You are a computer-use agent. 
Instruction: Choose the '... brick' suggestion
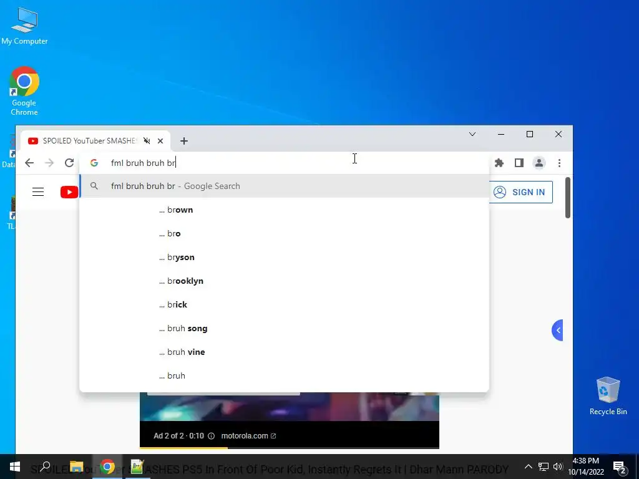pyautogui.click(x=284, y=304)
